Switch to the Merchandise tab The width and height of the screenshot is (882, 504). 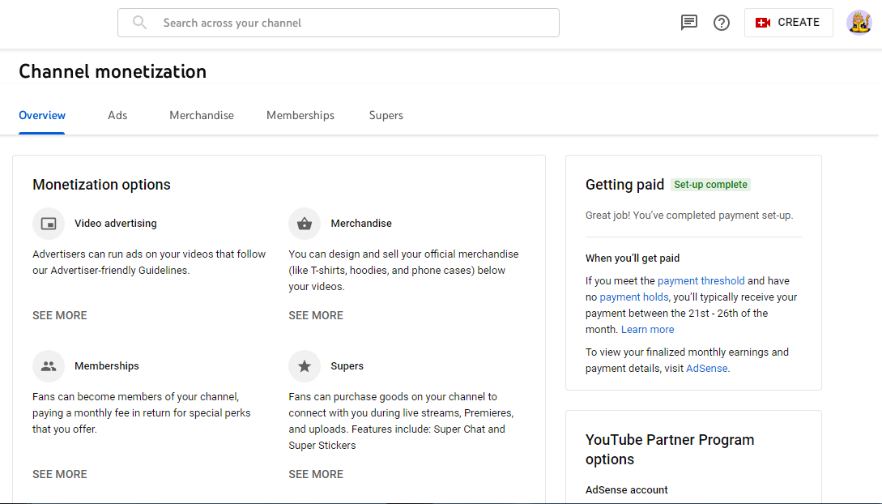point(202,115)
